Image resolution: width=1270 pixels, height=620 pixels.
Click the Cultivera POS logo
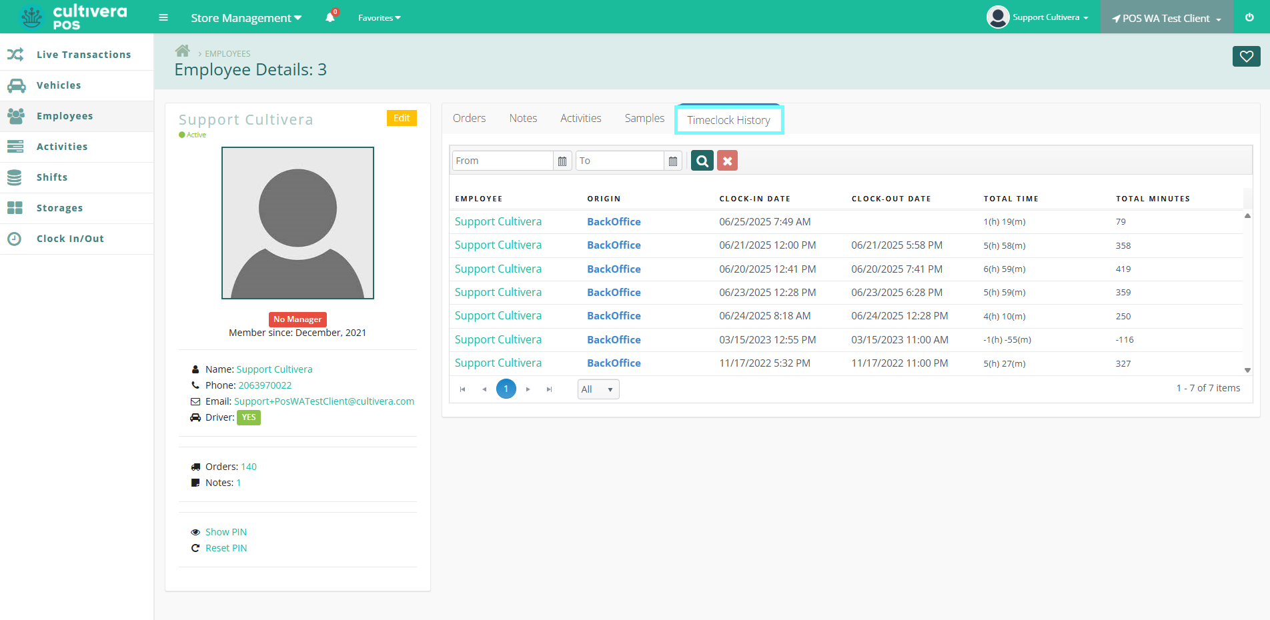point(73,17)
